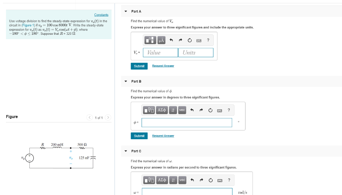The width and height of the screenshot is (342, 195).
Task: Collapse the Part A section
Action: pos(126,11)
